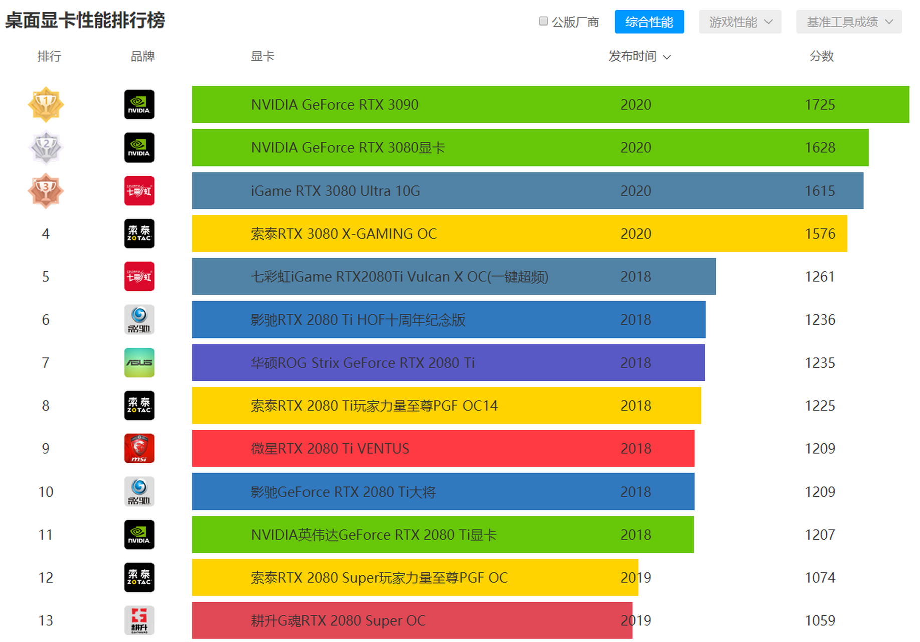Click the 2020 release year of RTX 3090
Viewport: 920px width, 642px height.
point(636,105)
